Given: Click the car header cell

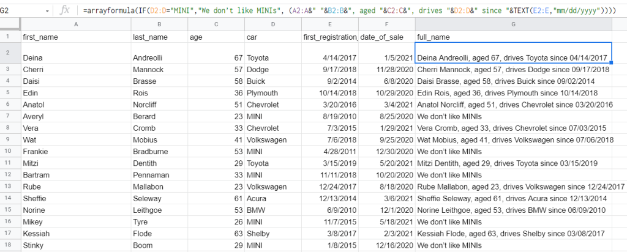Looking at the screenshot, I should 273,37.
